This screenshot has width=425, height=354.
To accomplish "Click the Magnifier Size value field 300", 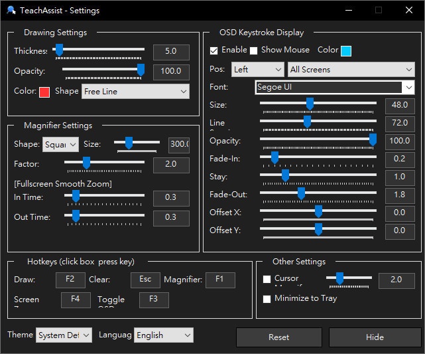I will (x=179, y=145).
